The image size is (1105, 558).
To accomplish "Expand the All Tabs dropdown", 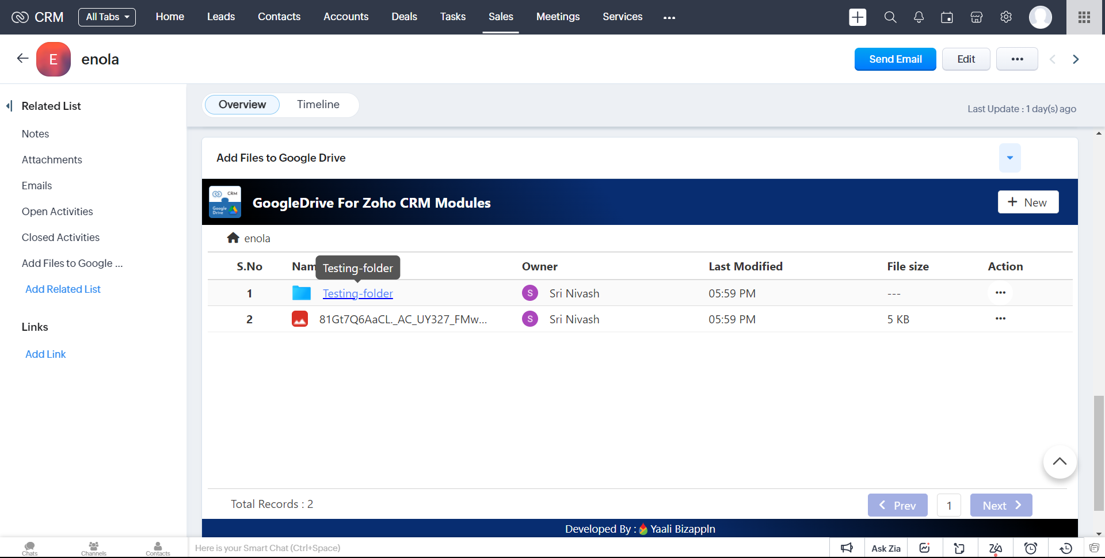I will point(107,17).
